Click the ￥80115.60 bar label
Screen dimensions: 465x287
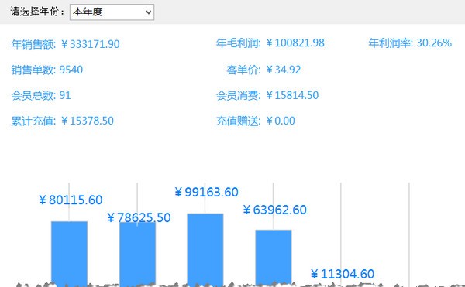pos(71,200)
